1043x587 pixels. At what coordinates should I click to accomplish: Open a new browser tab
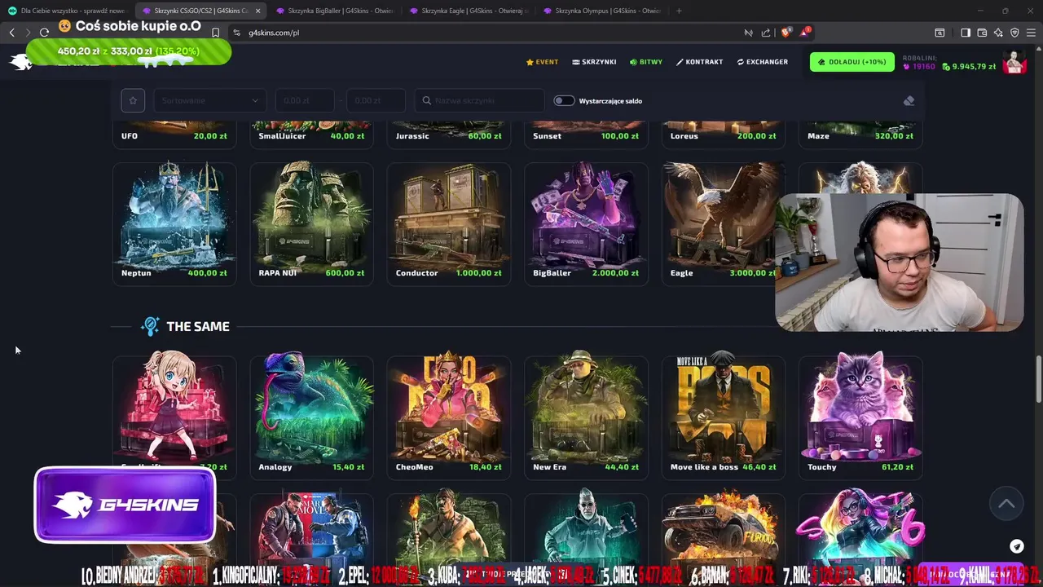tap(679, 11)
